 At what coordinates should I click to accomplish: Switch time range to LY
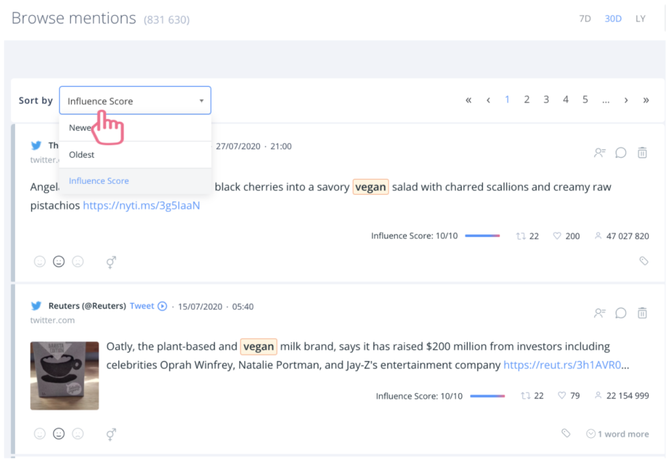click(641, 19)
